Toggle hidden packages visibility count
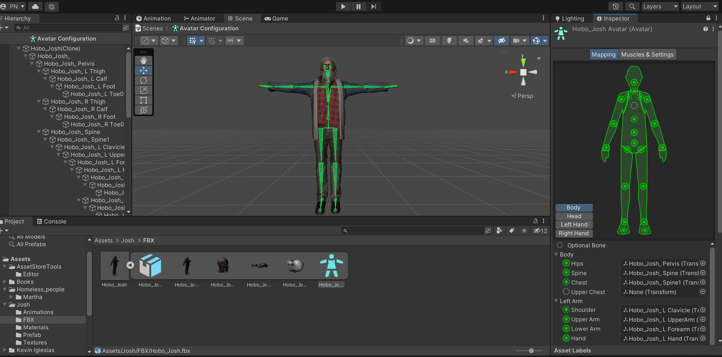 coord(540,231)
